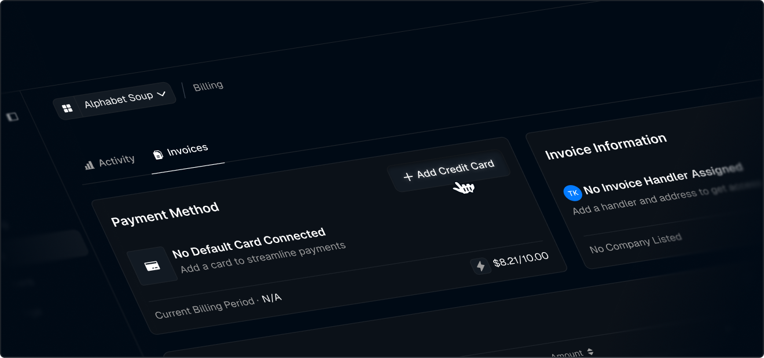This screenshot has height=358, width=764.
Task: Click the TK avatar in Invoice Information
Action: (573, 193)
